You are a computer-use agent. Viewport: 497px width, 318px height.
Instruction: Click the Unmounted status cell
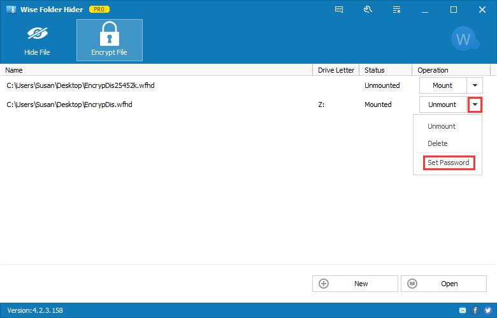[382, 85]
